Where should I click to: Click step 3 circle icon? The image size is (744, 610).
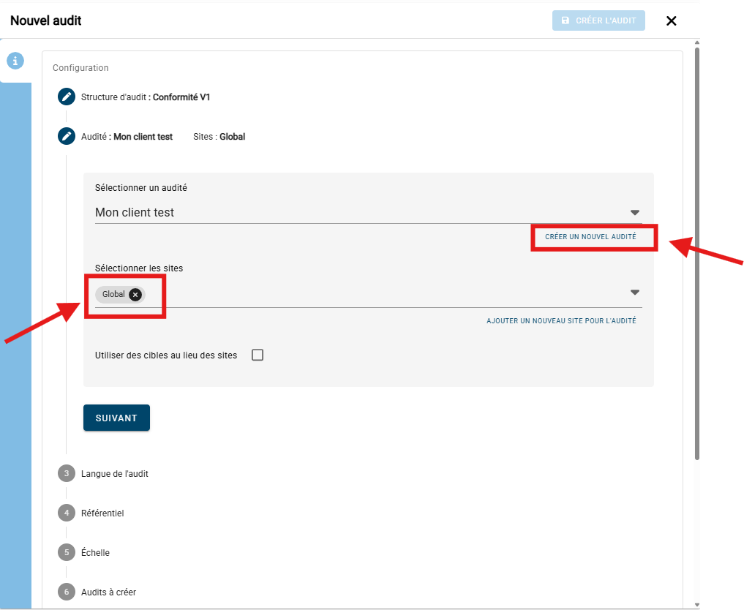67,474
